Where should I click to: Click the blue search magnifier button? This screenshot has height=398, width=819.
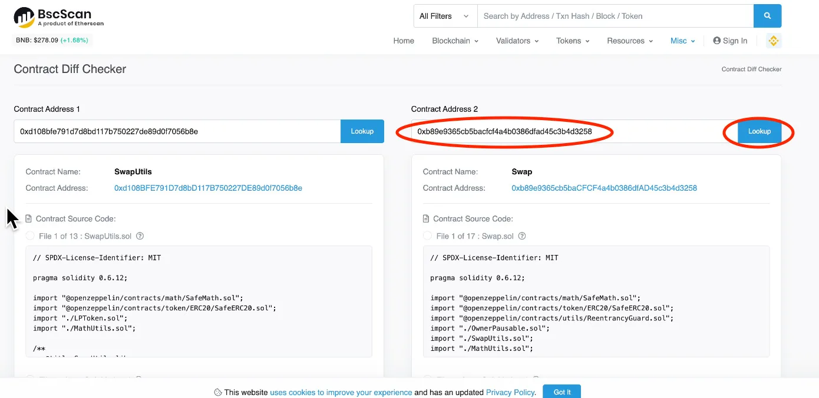tap(767, 16)
